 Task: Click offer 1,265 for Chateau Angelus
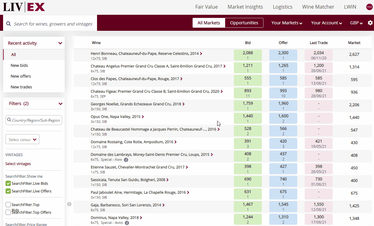pyautogui.click(x=283, y=68)
